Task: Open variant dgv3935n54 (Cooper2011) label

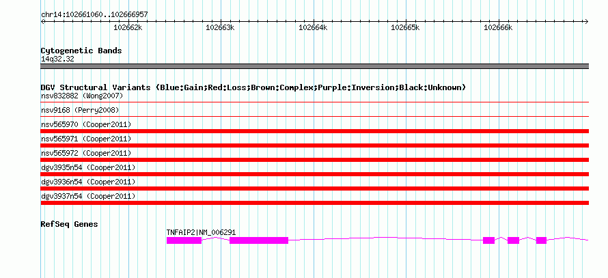Action: tap(88, 167)
